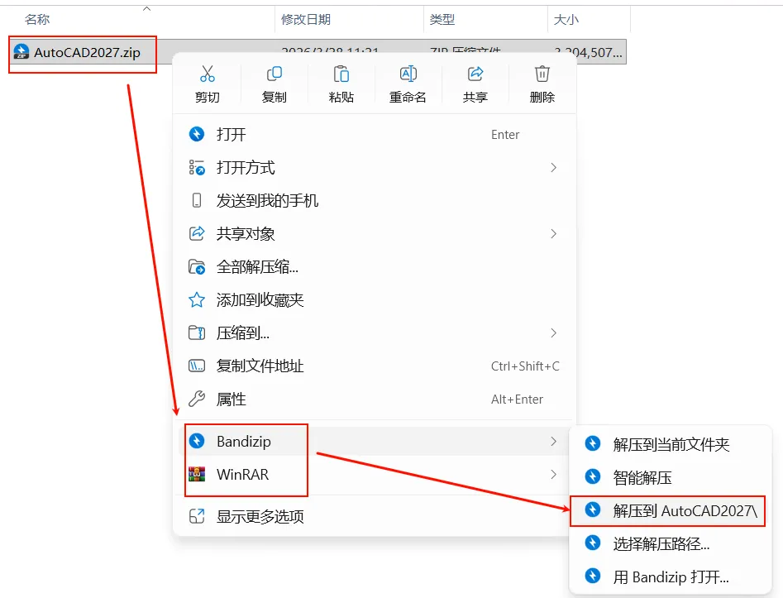This screenshot has width=783, height=598.
Task: Select 智能解压 in Bandizip submenu
Action: [669, 477]
